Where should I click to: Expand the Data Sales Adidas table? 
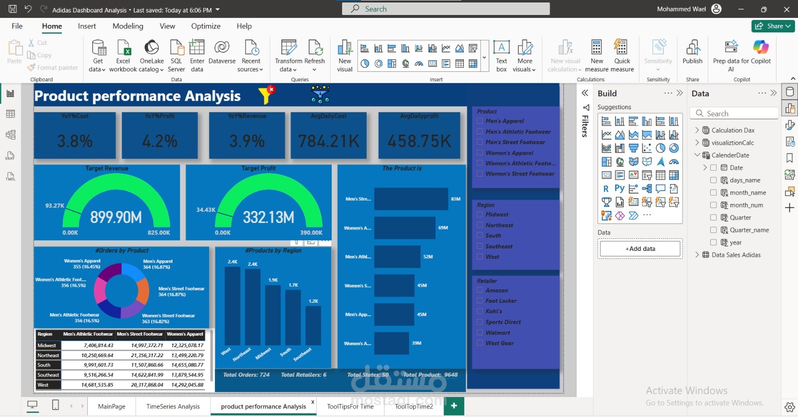[697, 255]
